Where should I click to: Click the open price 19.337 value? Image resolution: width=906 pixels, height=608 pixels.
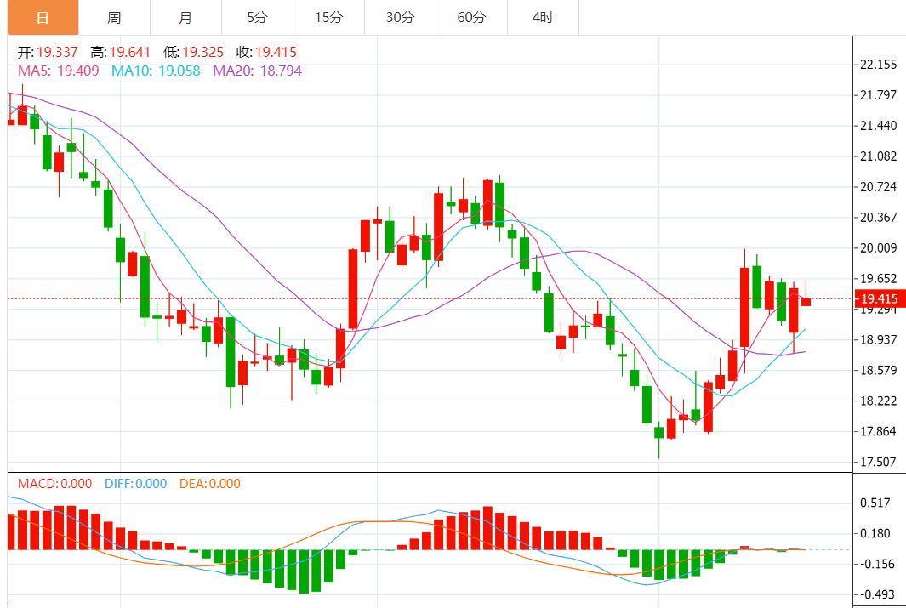click(x=57, y=53)
